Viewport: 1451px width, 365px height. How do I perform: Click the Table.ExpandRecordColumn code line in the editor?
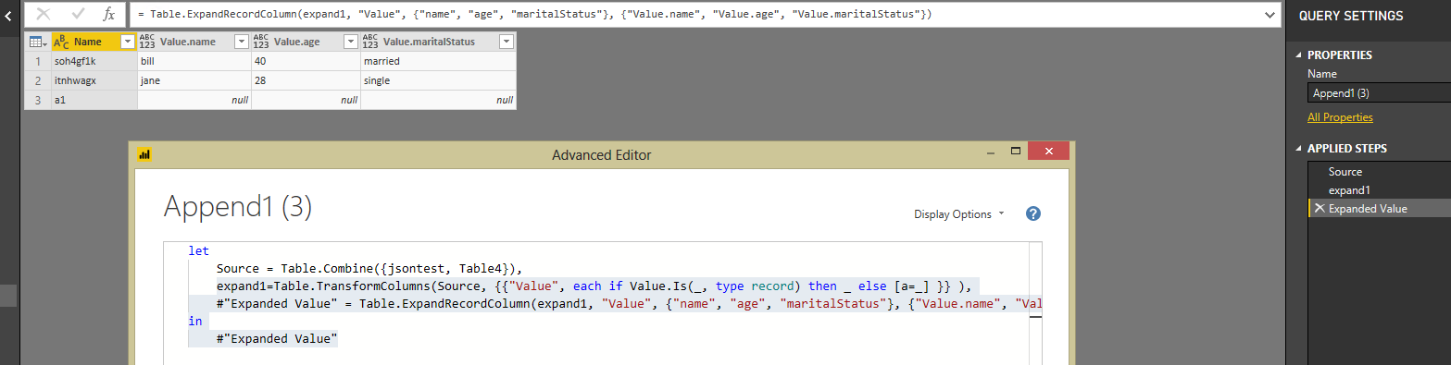(630, 304)
